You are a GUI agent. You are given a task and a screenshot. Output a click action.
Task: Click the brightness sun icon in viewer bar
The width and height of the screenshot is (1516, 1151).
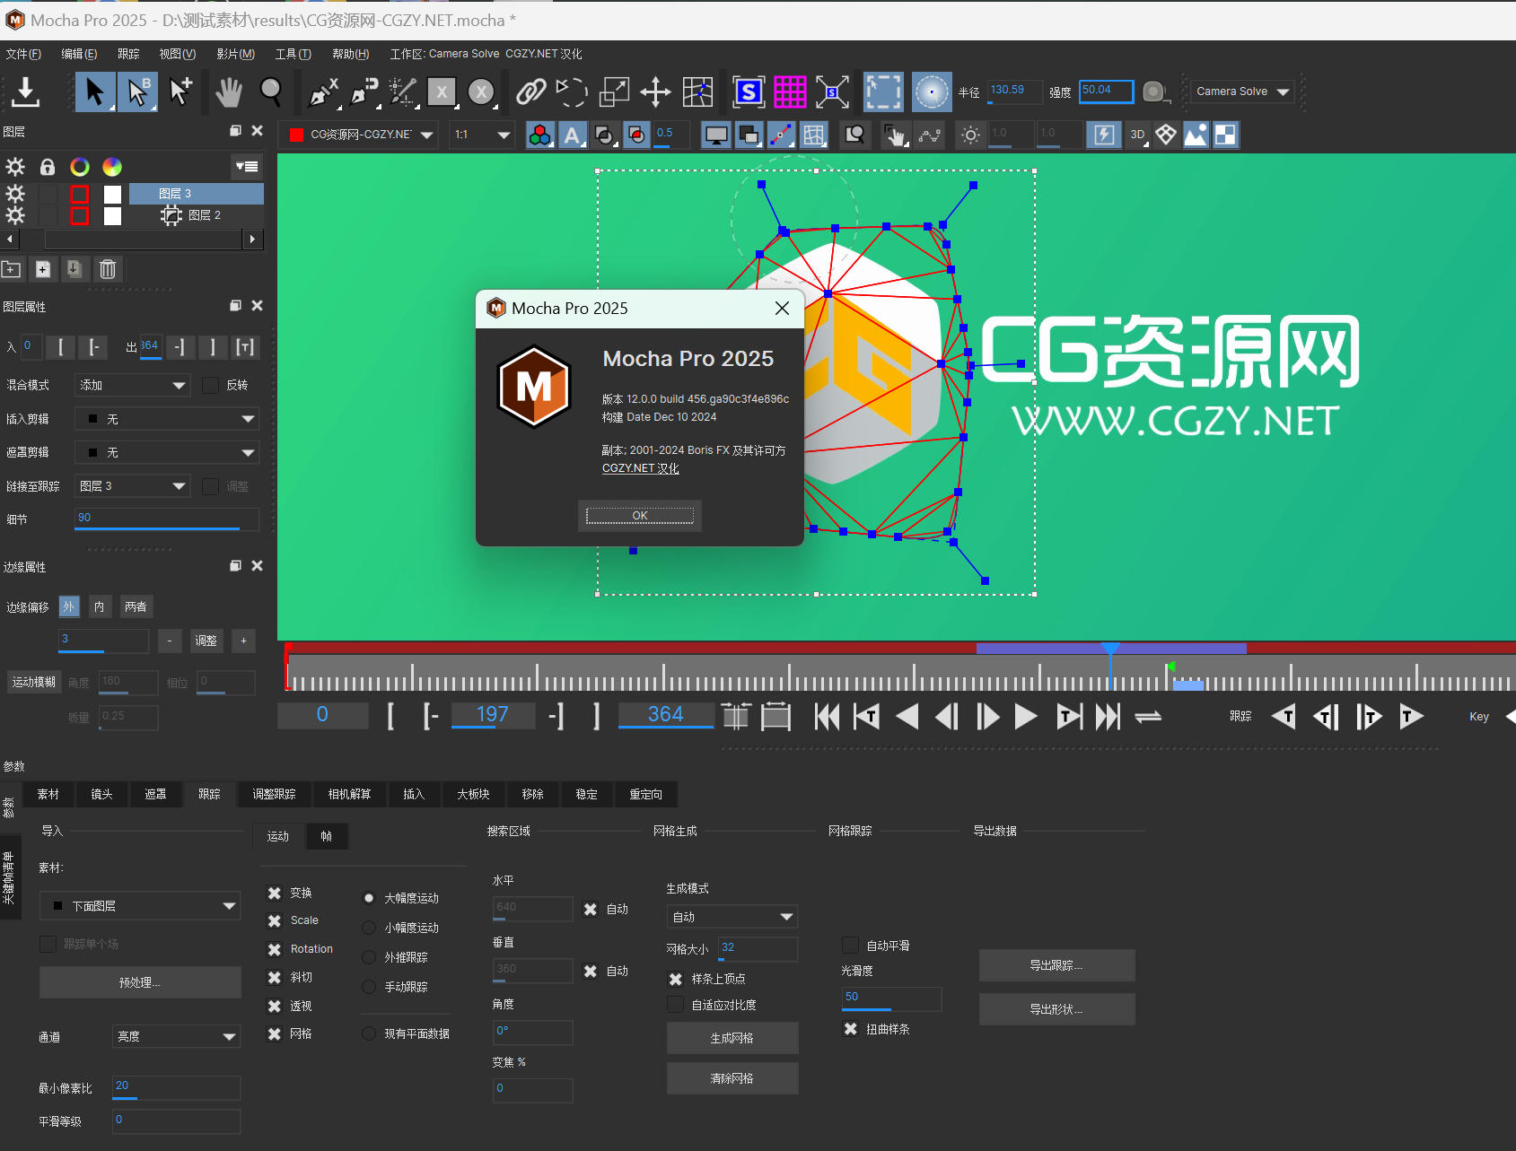coord(970,135)
